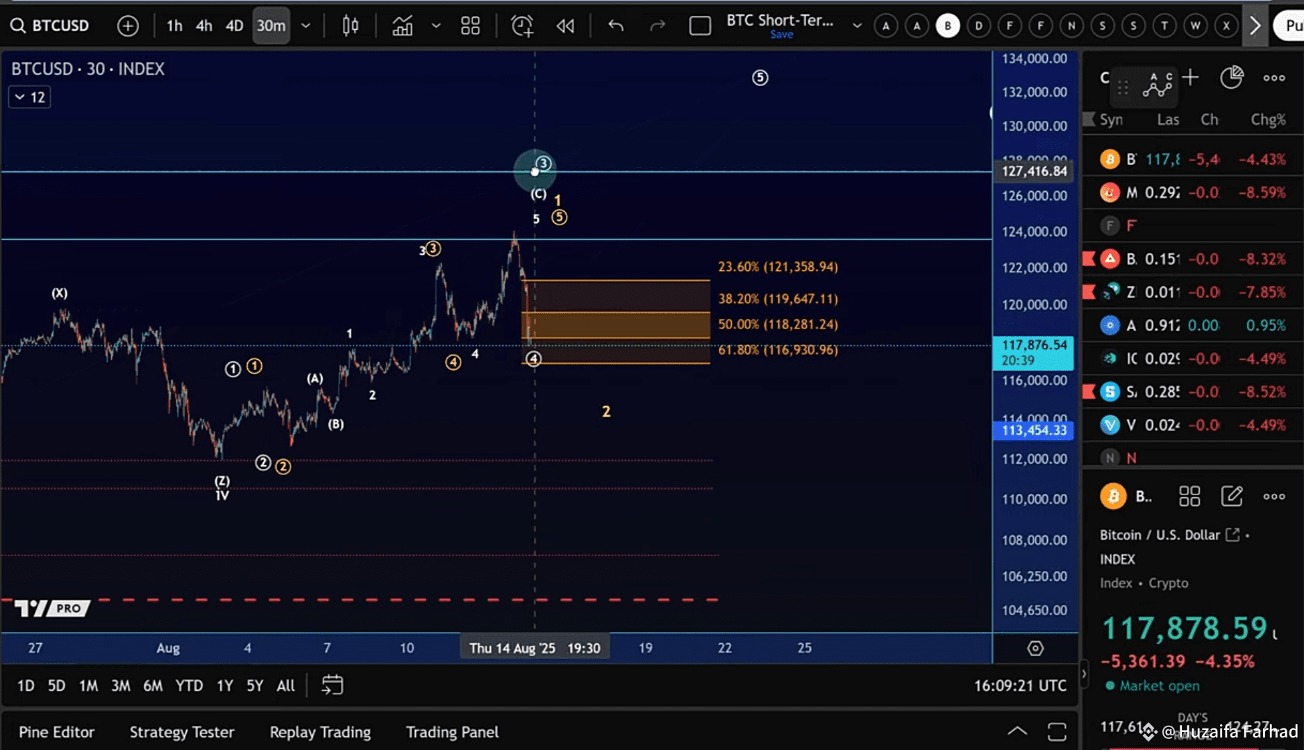Open BTC Short-Term layout name
1304x750 pixels.
click(x=780, y=21)
